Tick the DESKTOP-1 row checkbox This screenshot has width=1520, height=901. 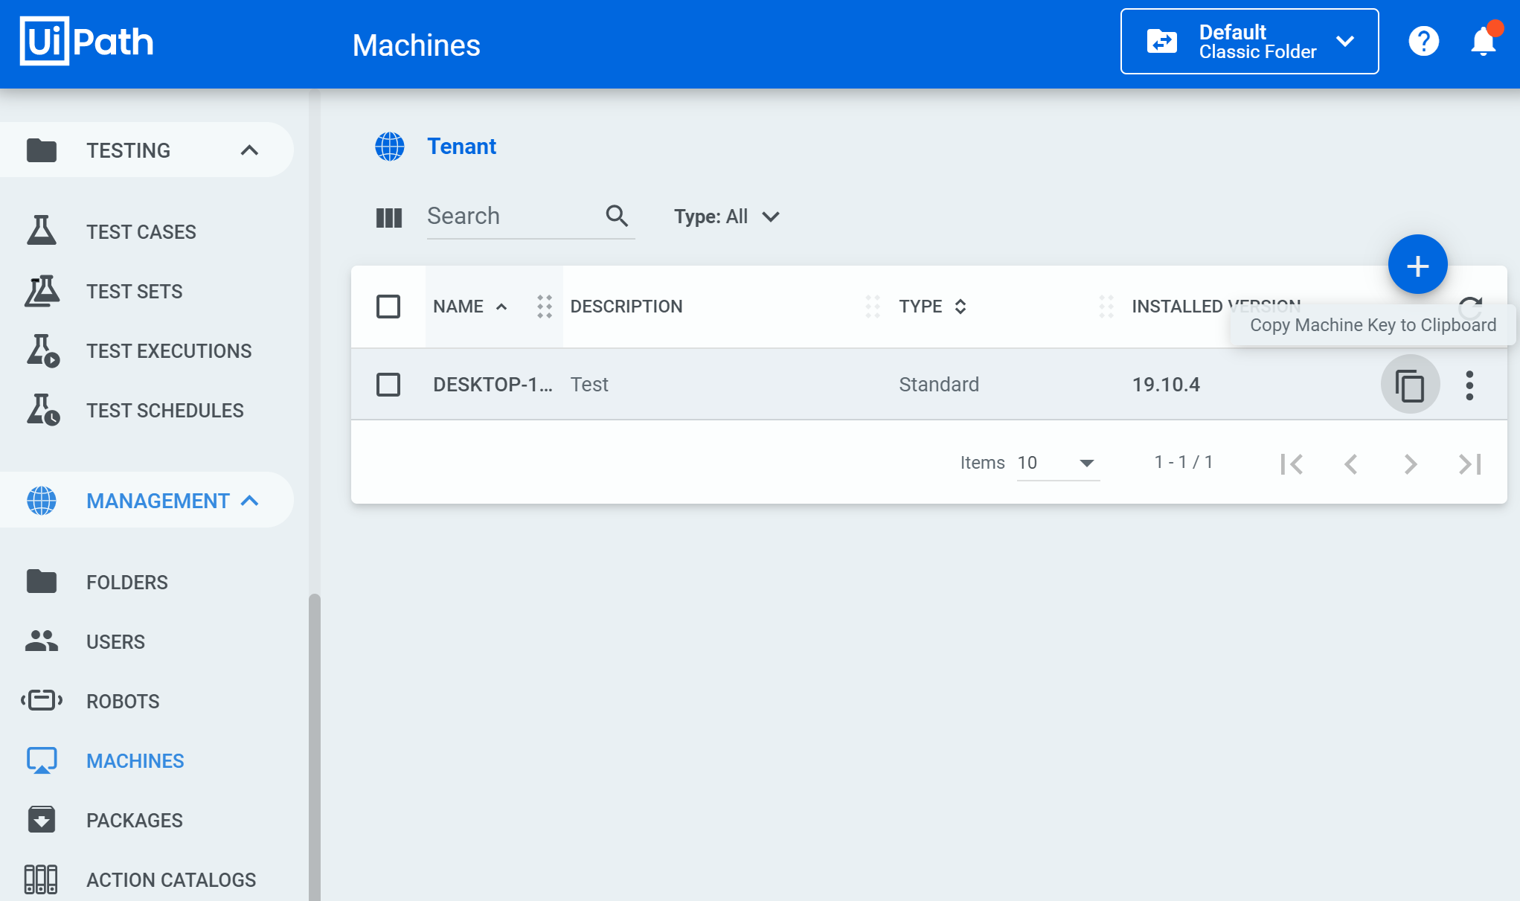(388, 385)
